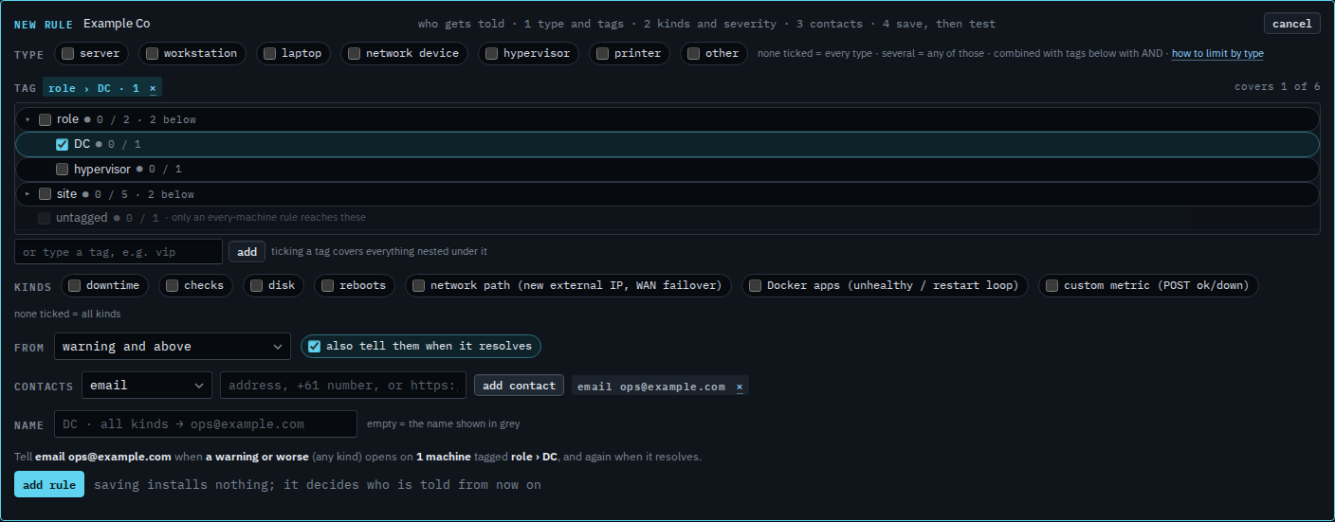This screenshot has height=522, width=1335.
Task: Click the add rule button
Action: [49, 484]
